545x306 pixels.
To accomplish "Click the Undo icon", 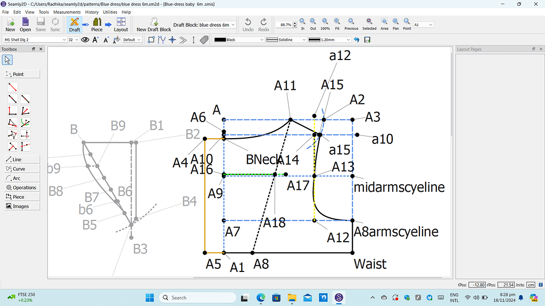I will [248, 21].
